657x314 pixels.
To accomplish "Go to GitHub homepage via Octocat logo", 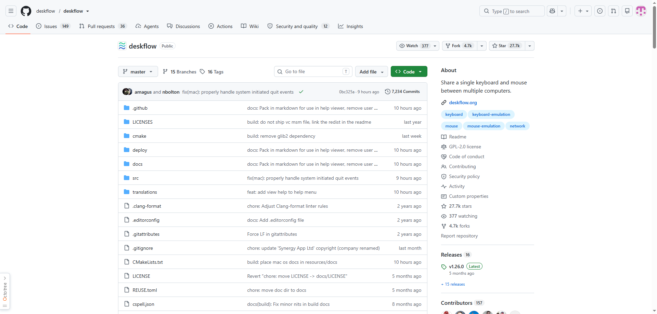I will pyautogui.click(x=26, y=11).
